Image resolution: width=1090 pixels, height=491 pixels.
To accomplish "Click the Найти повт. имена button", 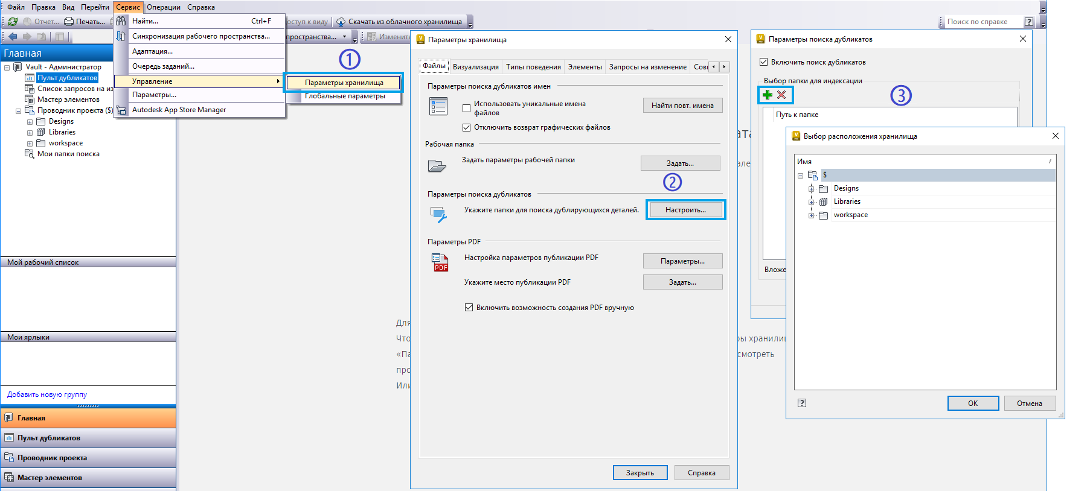I will 682,106.
